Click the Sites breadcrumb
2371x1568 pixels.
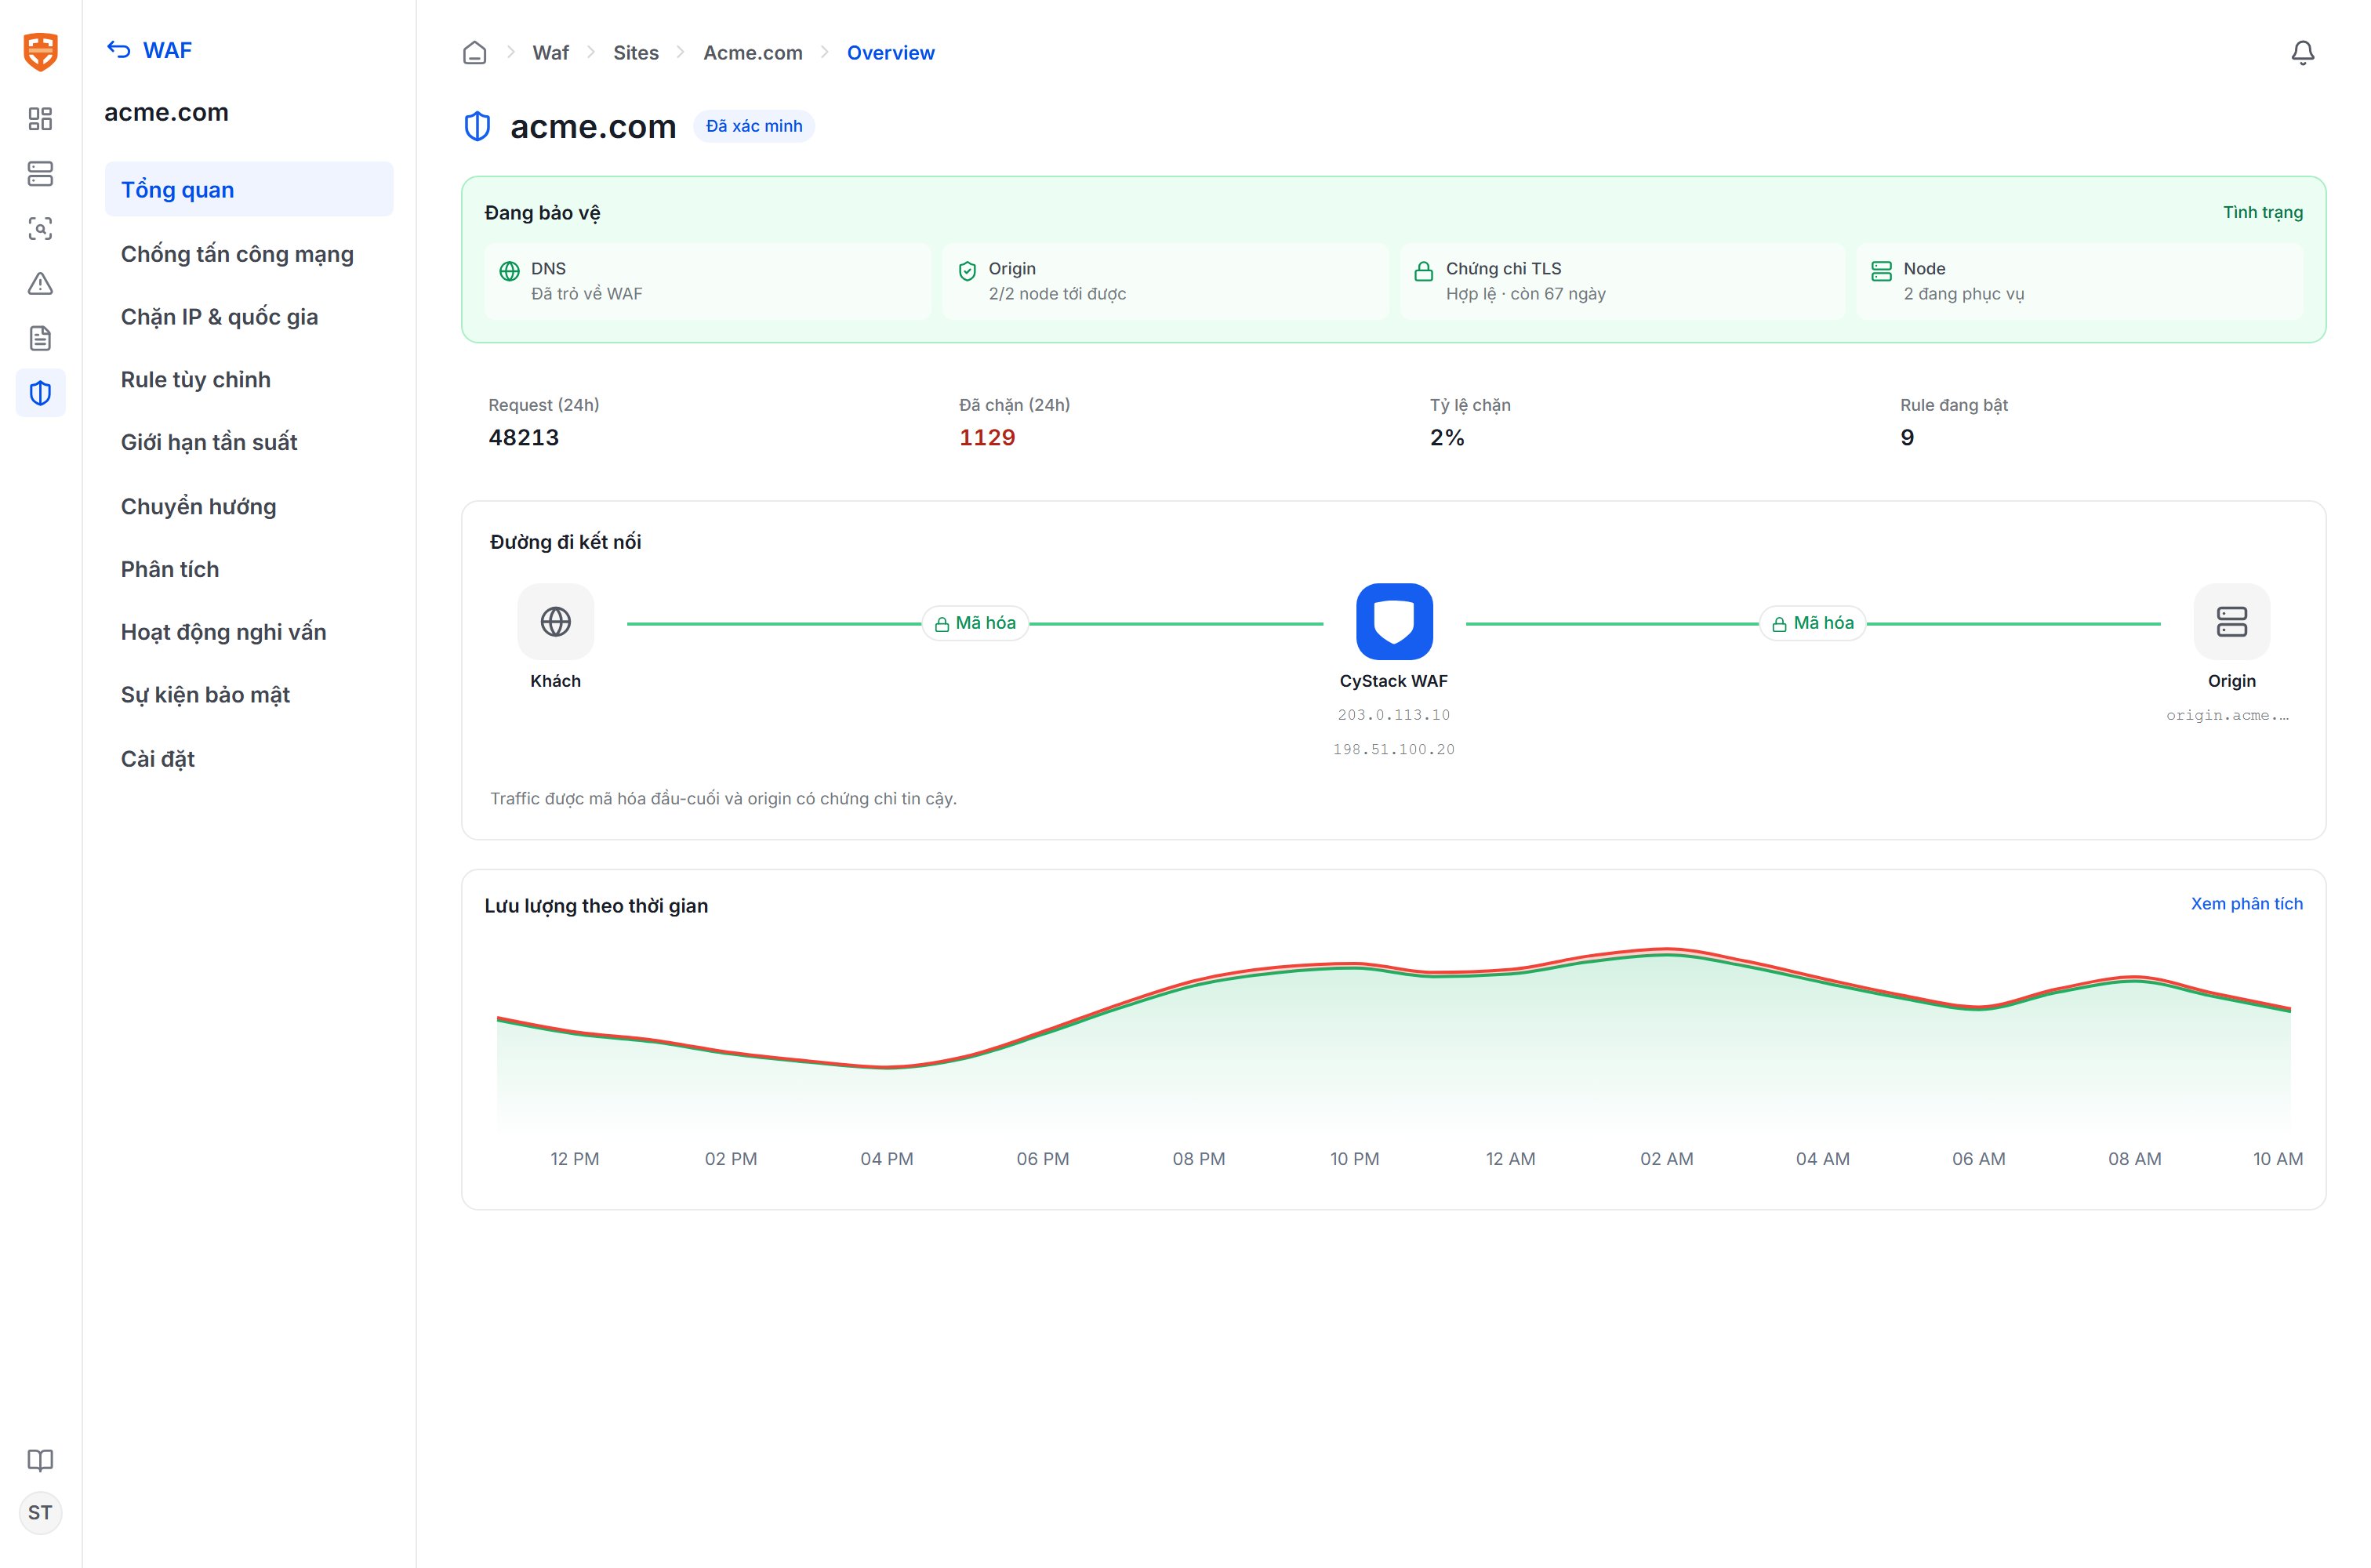(x=636, y=53)
